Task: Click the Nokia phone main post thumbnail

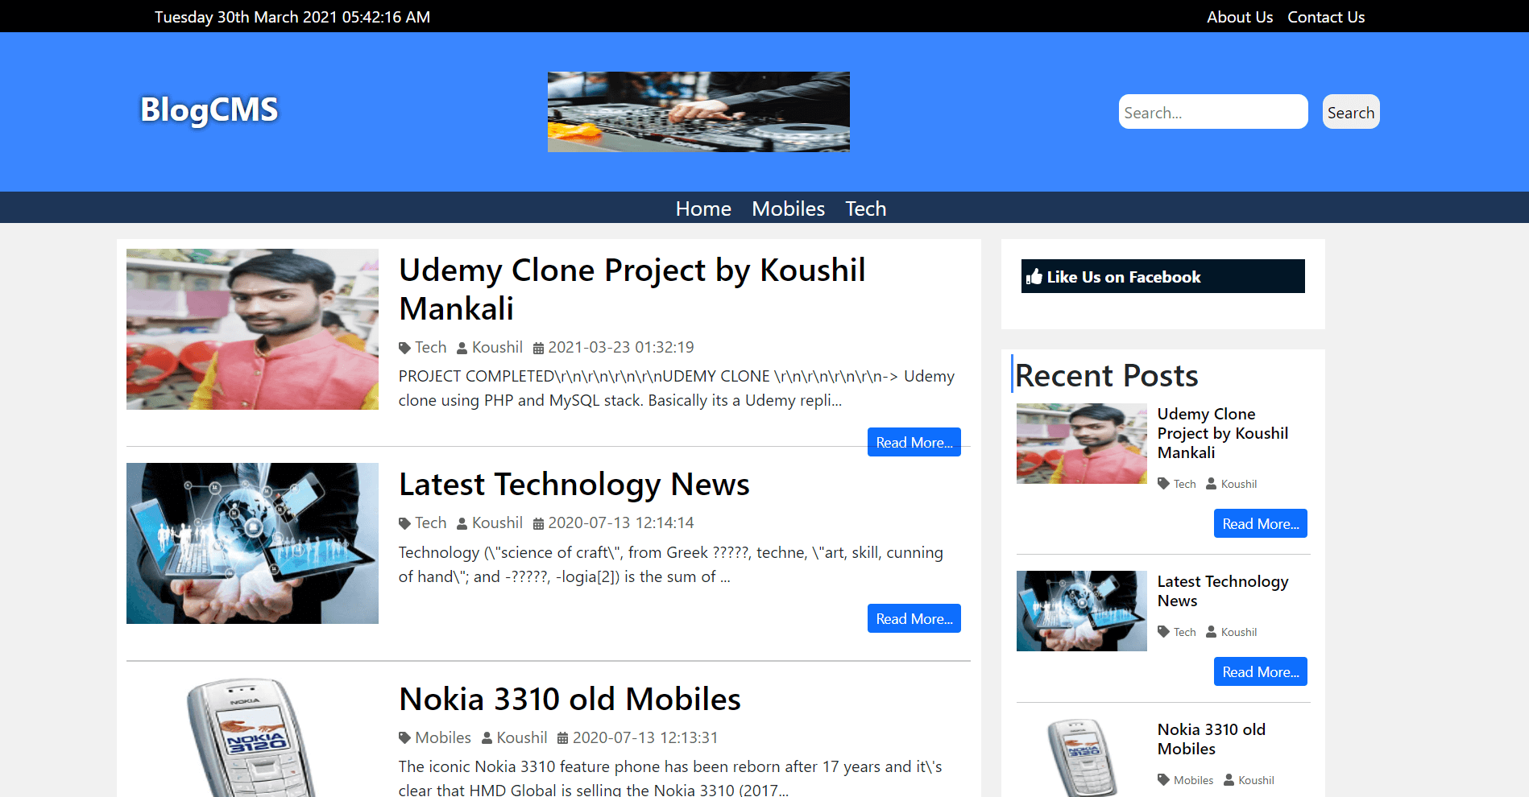Action: (x=252, y=737)
